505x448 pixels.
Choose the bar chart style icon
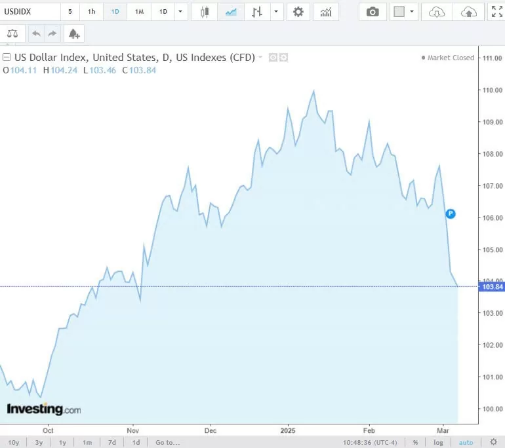[x=257, y=12]
